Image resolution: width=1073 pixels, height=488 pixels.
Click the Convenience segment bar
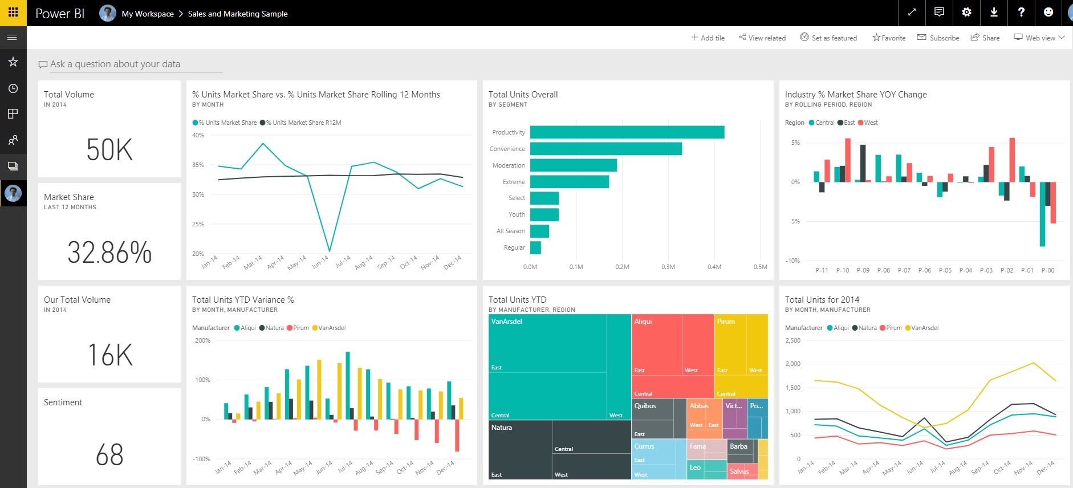pos(606,149)
